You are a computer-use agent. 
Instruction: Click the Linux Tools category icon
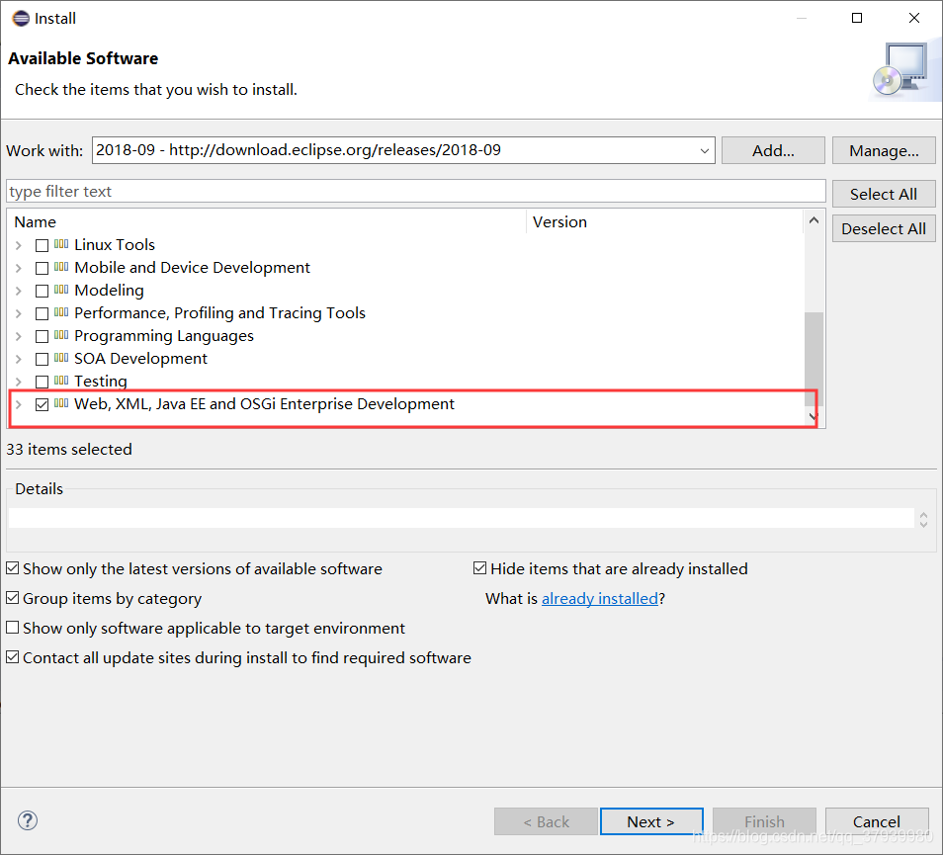pyautogui.click(x=61, y=244)
